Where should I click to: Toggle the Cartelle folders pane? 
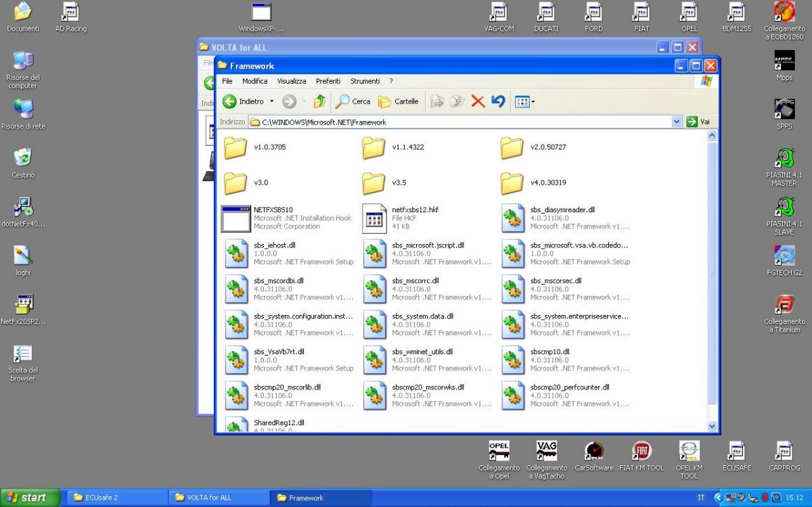pyautogui.click(x=399, y=101)
